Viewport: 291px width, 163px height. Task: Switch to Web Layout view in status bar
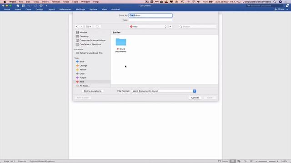click(x=239, y=161)
